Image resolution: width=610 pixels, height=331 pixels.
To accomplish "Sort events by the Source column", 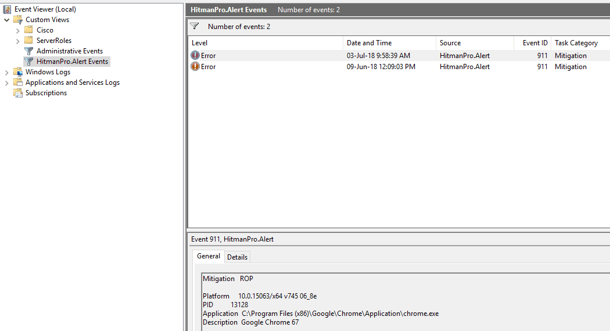I will 475,43.
